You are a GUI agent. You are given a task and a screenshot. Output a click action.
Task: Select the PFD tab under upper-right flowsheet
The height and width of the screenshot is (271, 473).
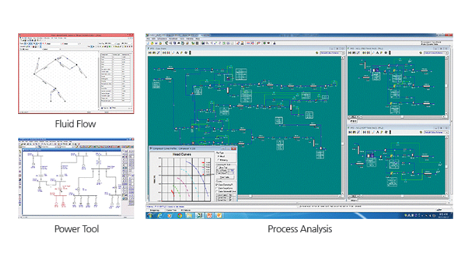pos(353,121)
